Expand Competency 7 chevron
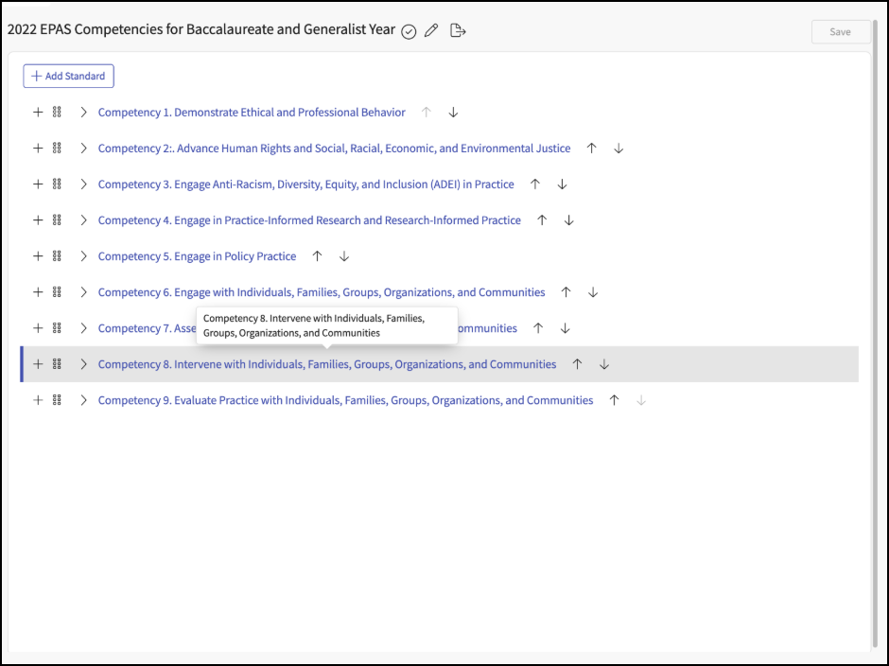 pyautogui.click(x=84, y=328)
